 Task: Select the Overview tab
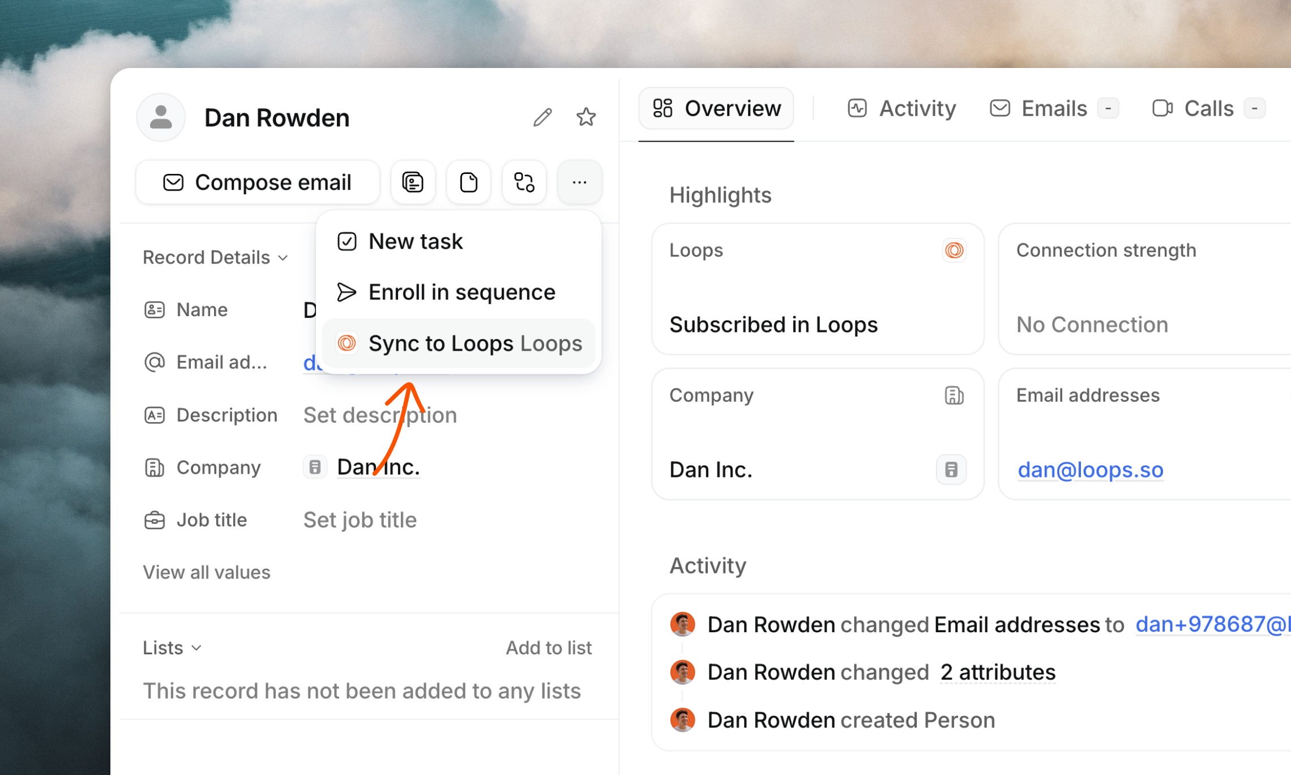(716, 108)
